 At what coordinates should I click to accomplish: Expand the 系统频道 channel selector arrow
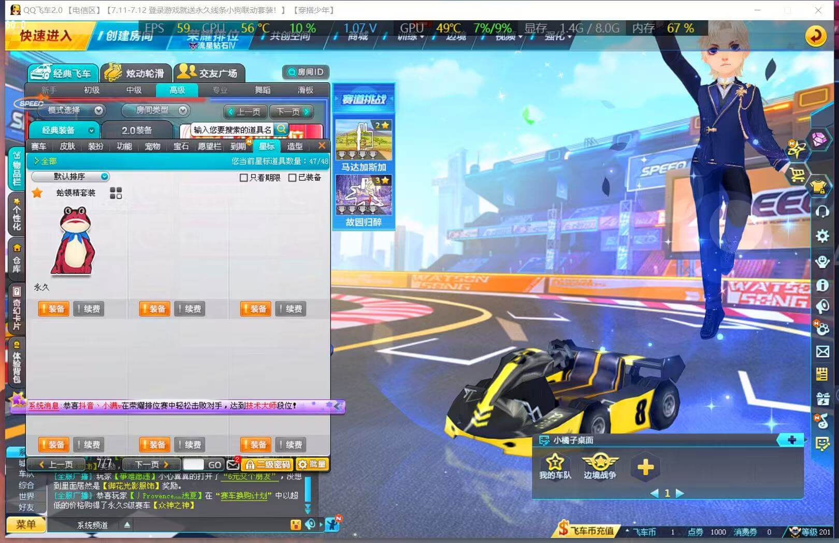tap(127, 525)
